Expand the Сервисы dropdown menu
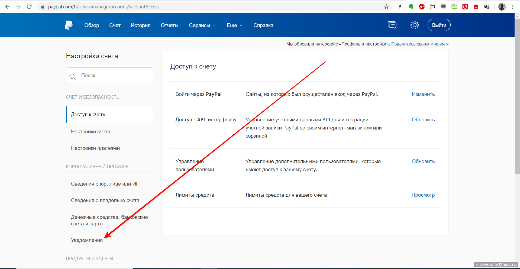This screenshot has height=269, width=520. (x=202, y=25)
